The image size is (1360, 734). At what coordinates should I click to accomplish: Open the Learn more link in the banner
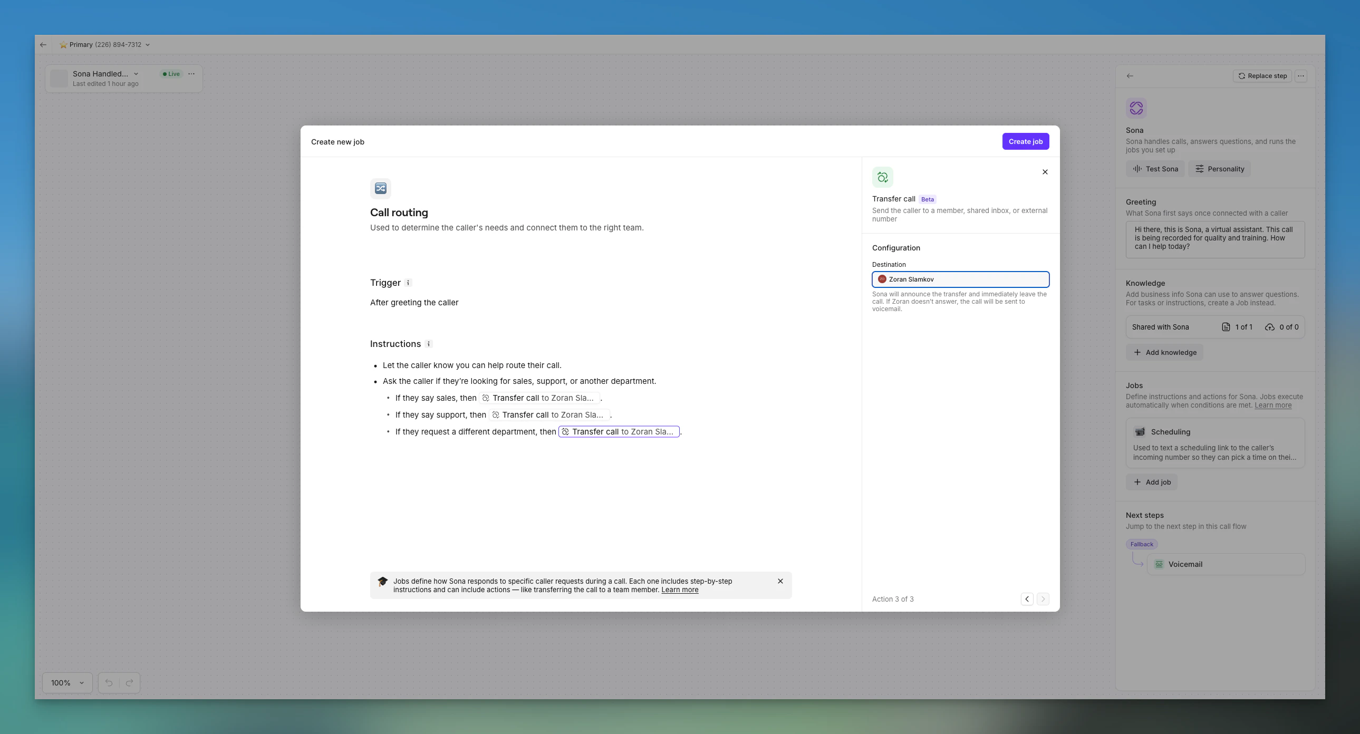tap(679, 590)
